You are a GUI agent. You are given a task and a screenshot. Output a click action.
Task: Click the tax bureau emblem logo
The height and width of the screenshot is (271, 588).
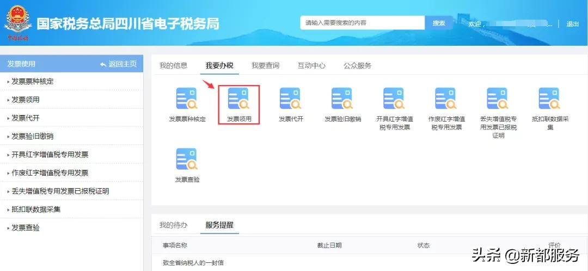click(18, 22)
